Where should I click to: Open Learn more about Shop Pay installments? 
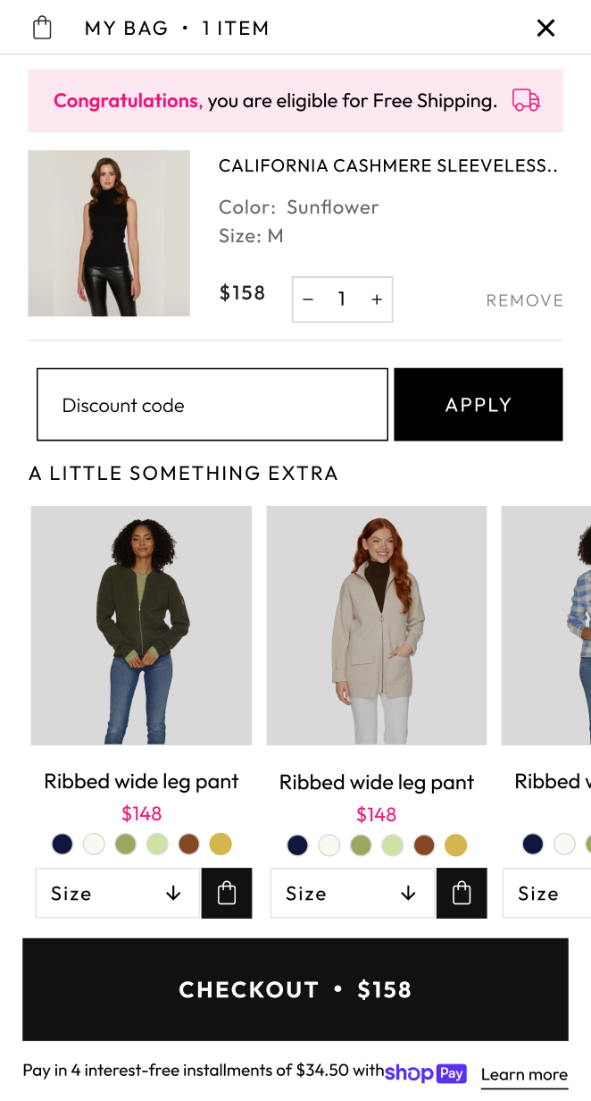pos(524,1074)
